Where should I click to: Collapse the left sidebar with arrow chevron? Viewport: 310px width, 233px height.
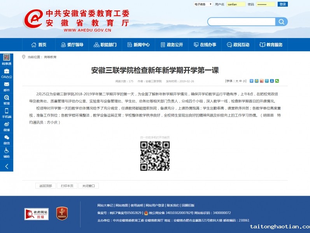pyautogui.click(x=7, y=166)
